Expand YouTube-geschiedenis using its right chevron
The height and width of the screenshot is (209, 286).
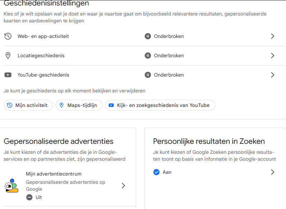(x=273, y=75)
